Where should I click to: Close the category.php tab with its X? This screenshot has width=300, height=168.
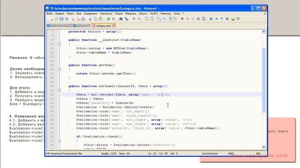pos(113,26)
